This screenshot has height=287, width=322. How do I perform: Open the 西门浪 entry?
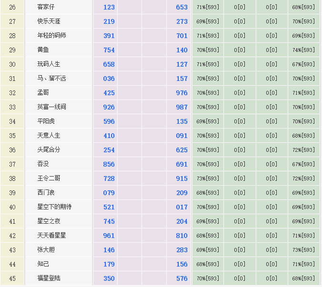(x=46, y=193)
